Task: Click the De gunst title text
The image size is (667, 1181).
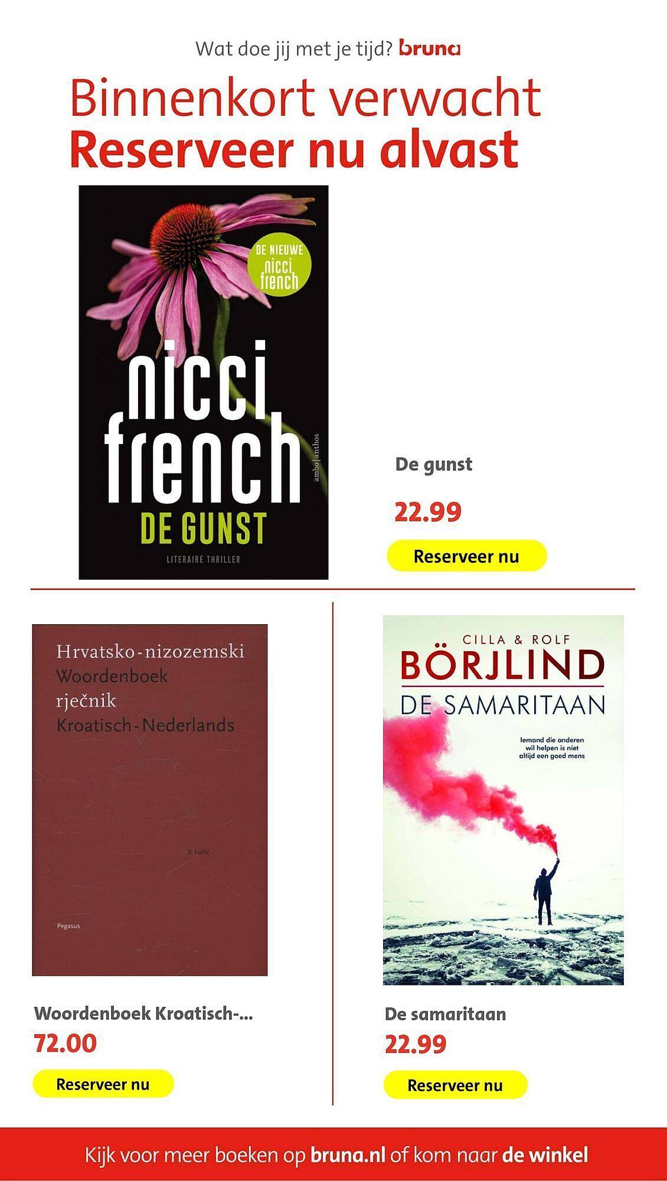Action: pyautogui.click(x=434, y=465)
